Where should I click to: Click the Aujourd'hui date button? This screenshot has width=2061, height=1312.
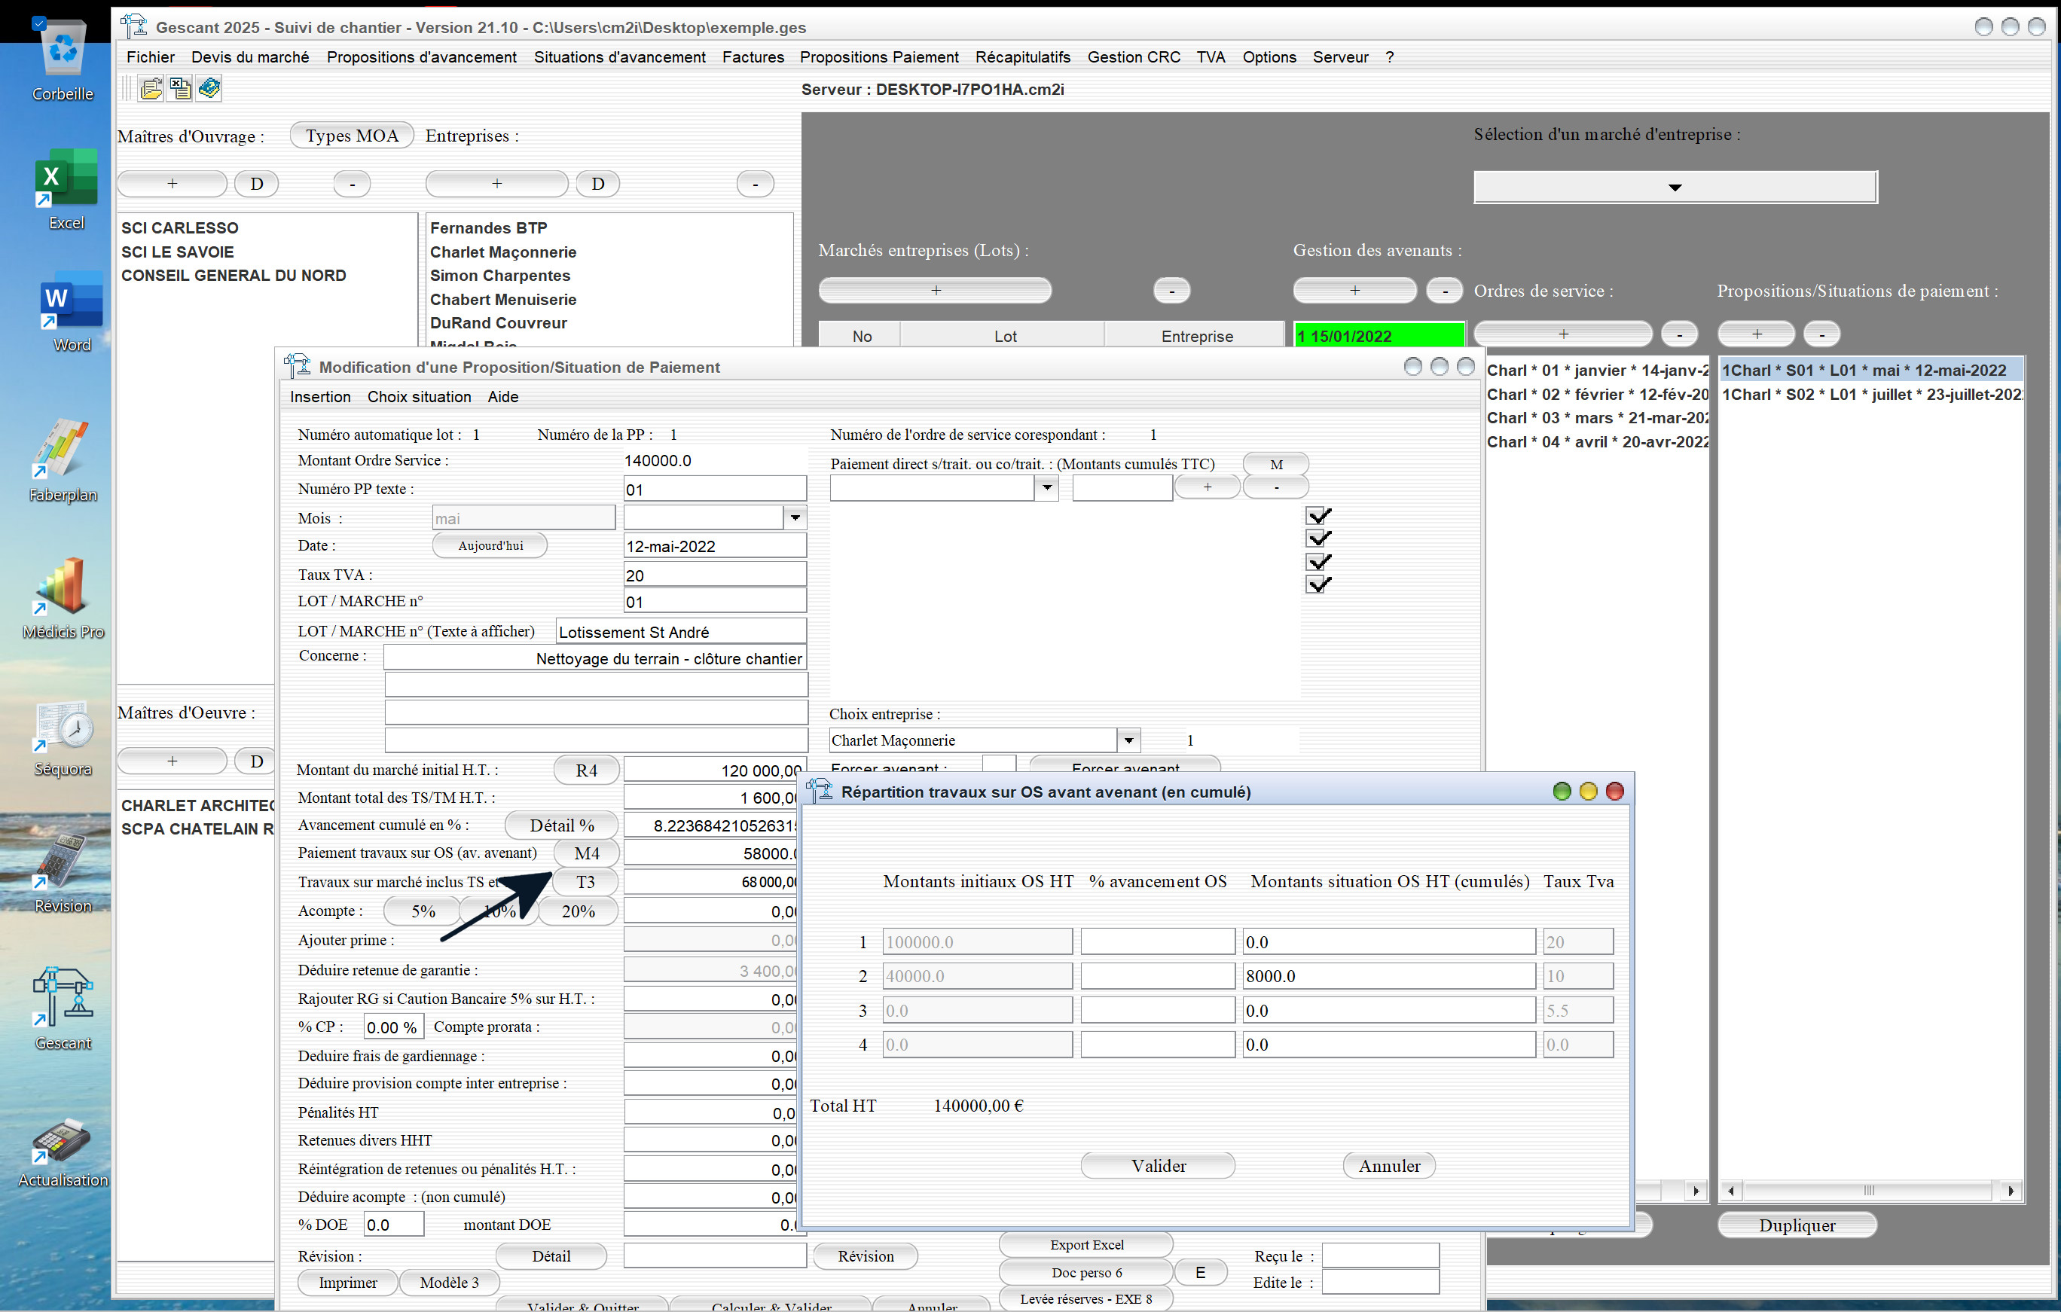coord(490,545)
